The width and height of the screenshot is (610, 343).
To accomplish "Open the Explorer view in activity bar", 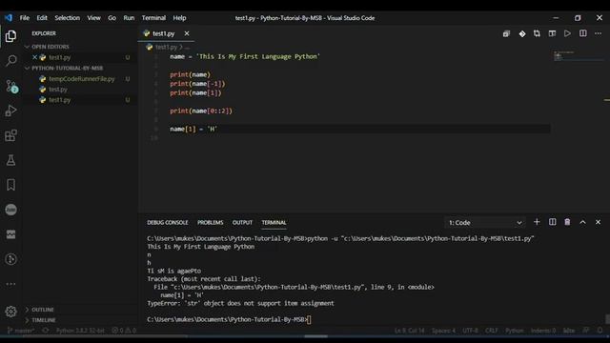I will (10, 36).
